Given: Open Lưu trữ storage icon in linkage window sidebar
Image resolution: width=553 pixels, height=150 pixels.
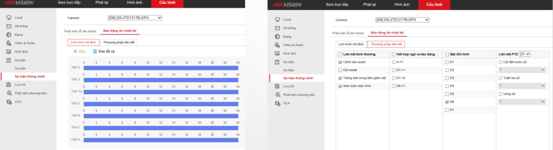Looking at the screenshot, I should (x=277, y=86).
